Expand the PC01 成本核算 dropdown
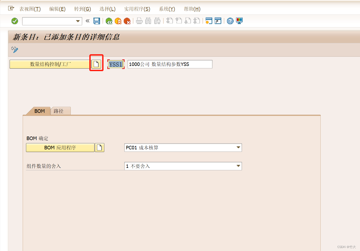 (238, 147)
